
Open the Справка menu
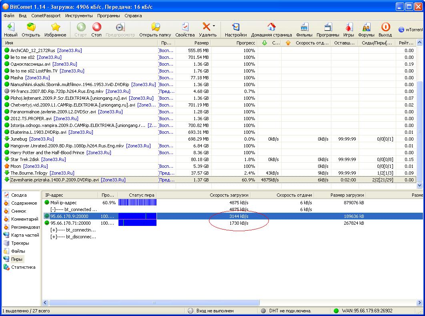point(133,16)
